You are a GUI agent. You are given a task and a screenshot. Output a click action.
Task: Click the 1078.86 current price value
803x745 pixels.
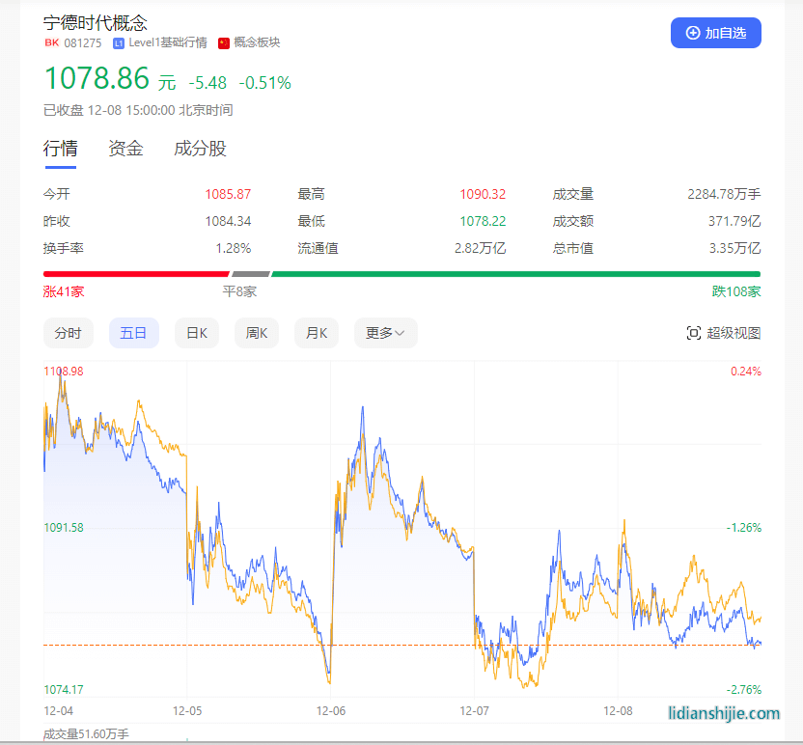pyautogui.click(x=97, y=78)
